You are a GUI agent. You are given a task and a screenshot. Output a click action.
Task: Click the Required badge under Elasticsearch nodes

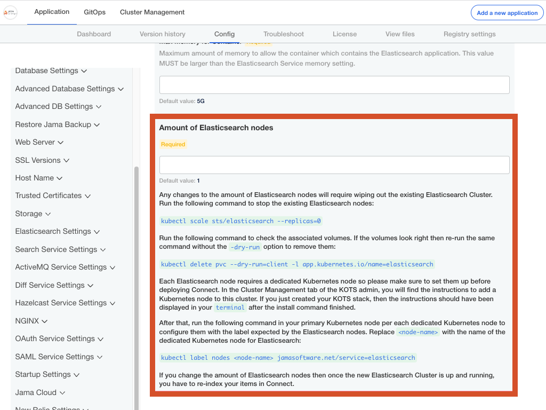[x=173, y=144]
